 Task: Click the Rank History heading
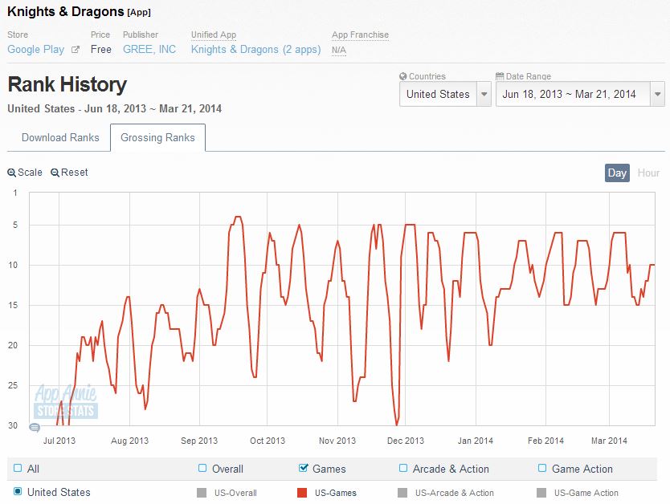(x=67, y=84)
